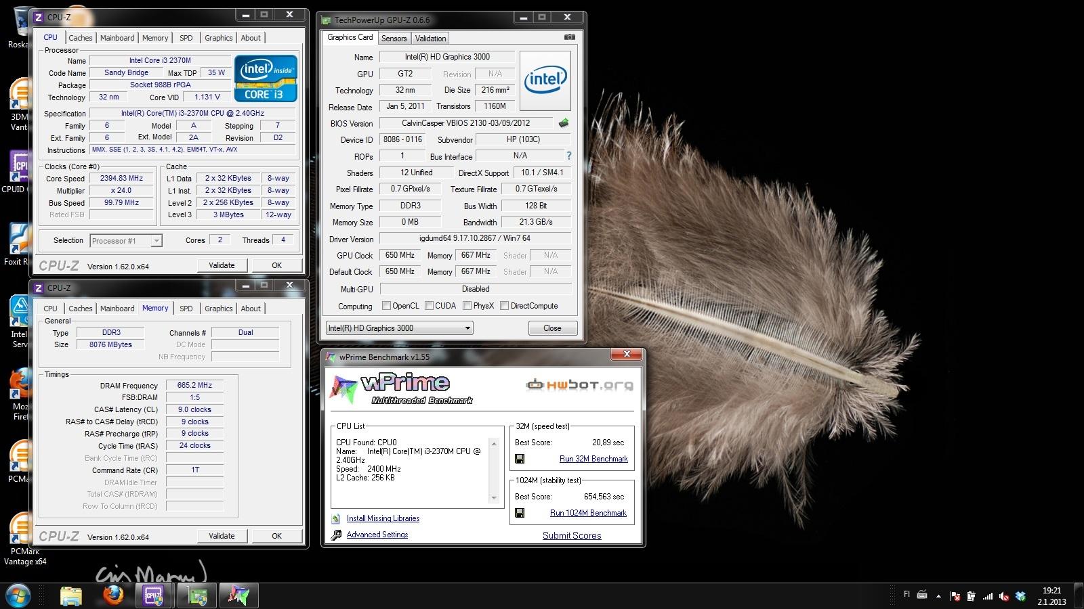Open SPD tab in top CPU-Z window
This screenshot has width=1084, height=609.
(186, 38)
